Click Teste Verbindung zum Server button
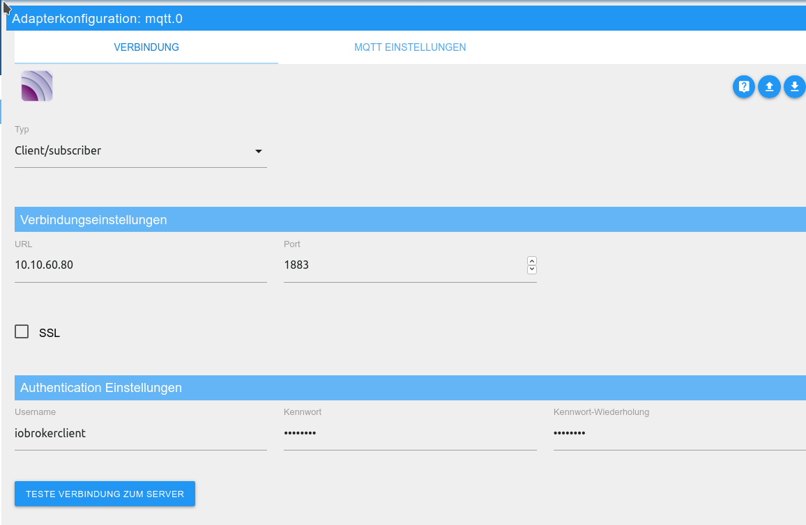 pyautogui.click(x=105, y=494)
